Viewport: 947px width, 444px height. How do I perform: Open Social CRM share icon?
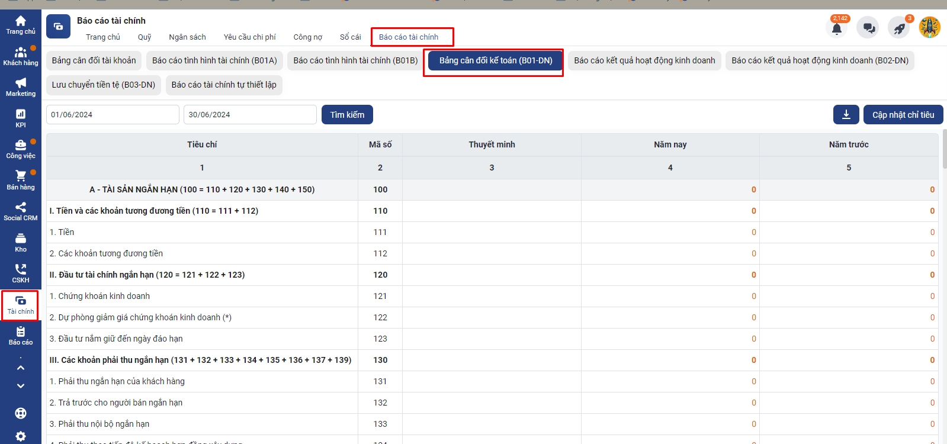tap(21, 211)
